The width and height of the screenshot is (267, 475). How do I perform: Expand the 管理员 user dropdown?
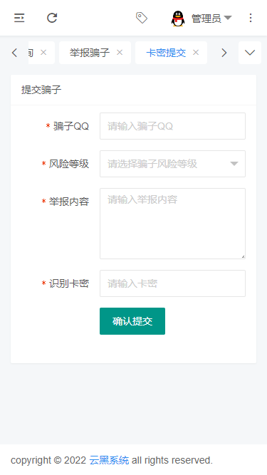pos(211,19)
